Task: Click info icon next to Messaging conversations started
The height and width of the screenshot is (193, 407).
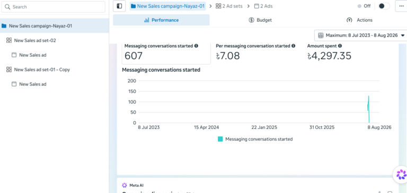Action: coord(196,46)
